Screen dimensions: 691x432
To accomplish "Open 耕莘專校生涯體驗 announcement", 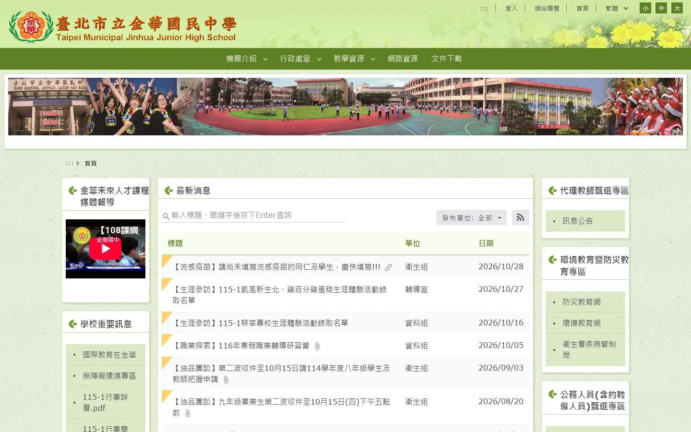I will [x=260, y=323].
